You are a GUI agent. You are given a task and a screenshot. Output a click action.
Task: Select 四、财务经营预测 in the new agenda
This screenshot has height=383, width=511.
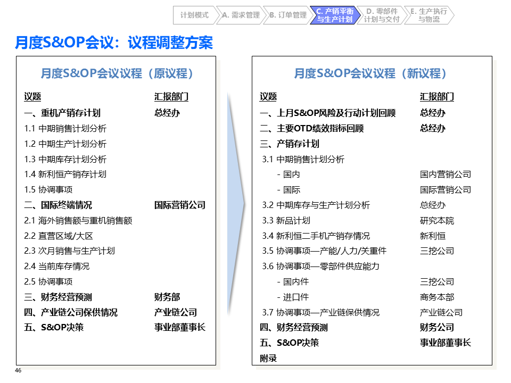point(294,327)
